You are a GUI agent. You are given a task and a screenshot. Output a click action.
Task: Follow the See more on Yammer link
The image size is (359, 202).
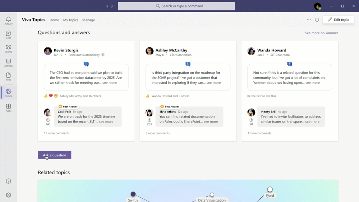[x=321, y=33]
